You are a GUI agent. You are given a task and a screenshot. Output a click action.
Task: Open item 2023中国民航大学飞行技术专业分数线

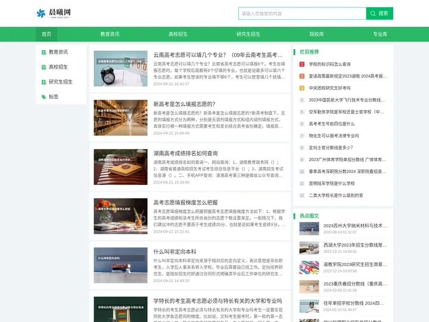pyautogui.click(x=347, y=100)
